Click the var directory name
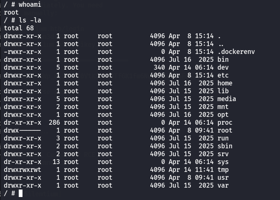The height and width of the screenshot is (200, 280). tap(223, 185)
